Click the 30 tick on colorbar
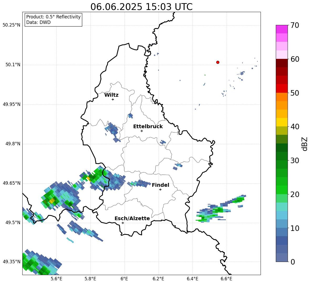Screen dimensions: 311x284 pyautogui.click(x=295, y=161)
